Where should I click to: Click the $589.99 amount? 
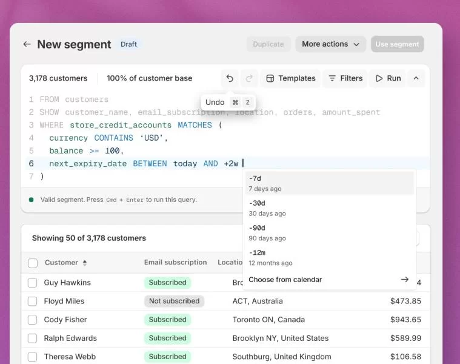click(405, 338)
